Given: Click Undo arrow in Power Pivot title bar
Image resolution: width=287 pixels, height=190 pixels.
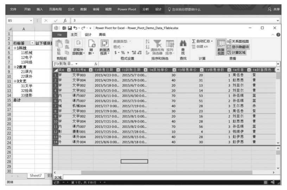Looking at the screenshot, I should 75,28.
